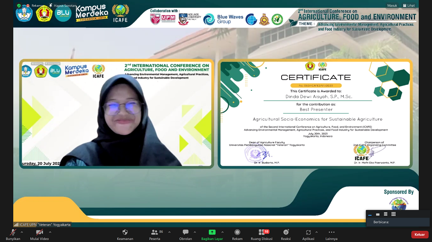
Task: Open the Lihat view options
Action: (409, 6)
